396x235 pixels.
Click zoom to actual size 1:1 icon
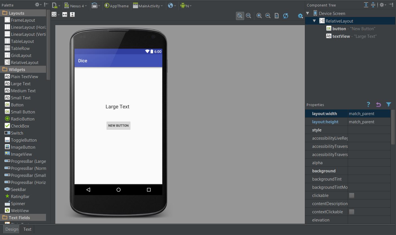(x=248, y=16)
